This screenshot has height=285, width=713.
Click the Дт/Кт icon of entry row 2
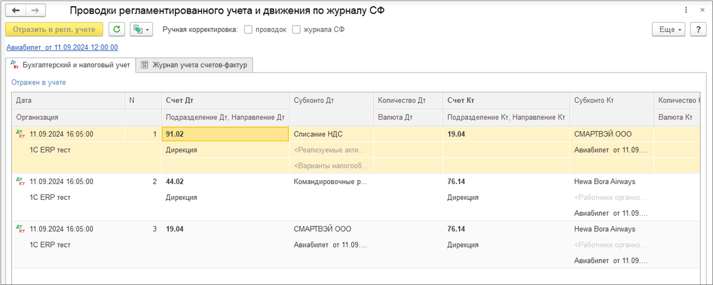(x=21, y=182)
